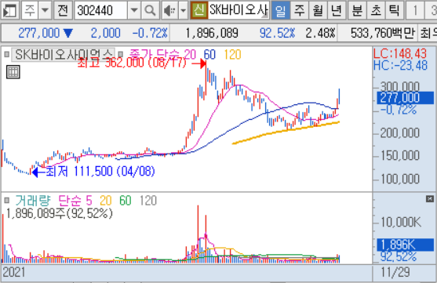Select the 일 daily chart tab
This screenshot has height=283, width=437.
click(x=280, y=11)
